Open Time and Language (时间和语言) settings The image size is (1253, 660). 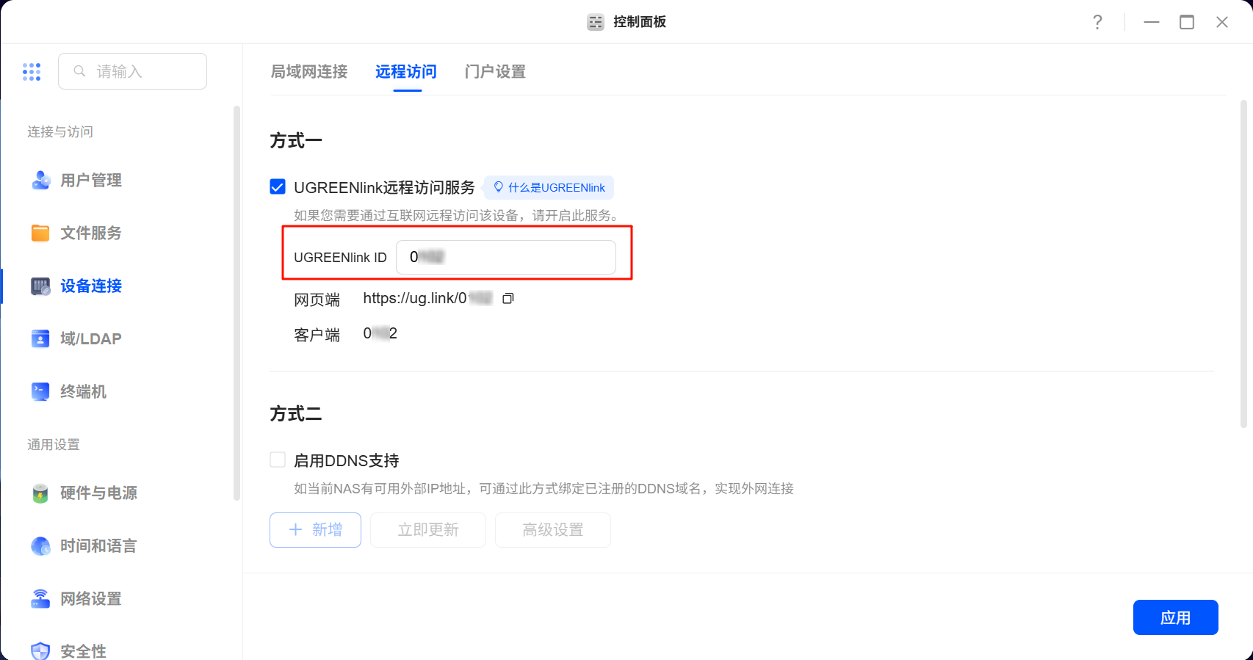pyautogui.click(x=98, y=545)
